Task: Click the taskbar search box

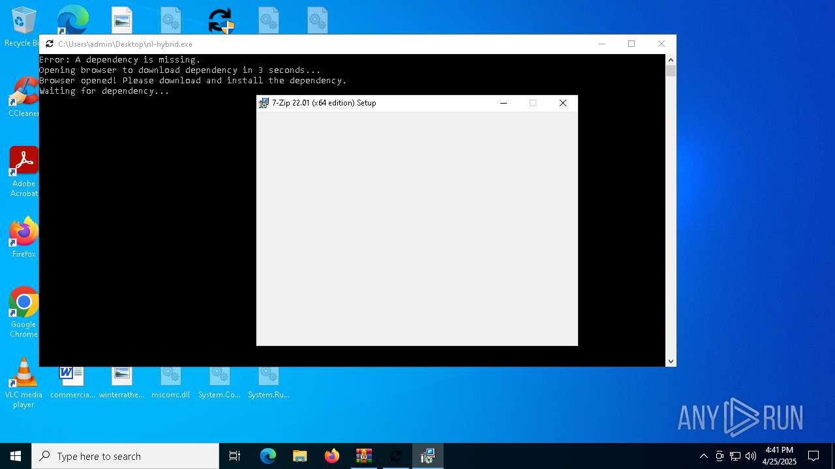Action: tap(125, 456)
